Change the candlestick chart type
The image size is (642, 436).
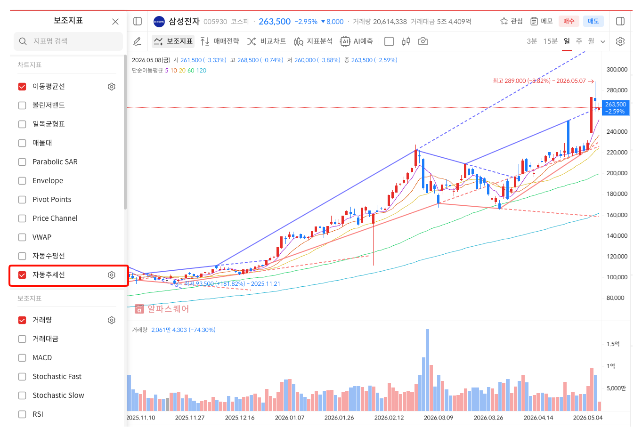406,41
